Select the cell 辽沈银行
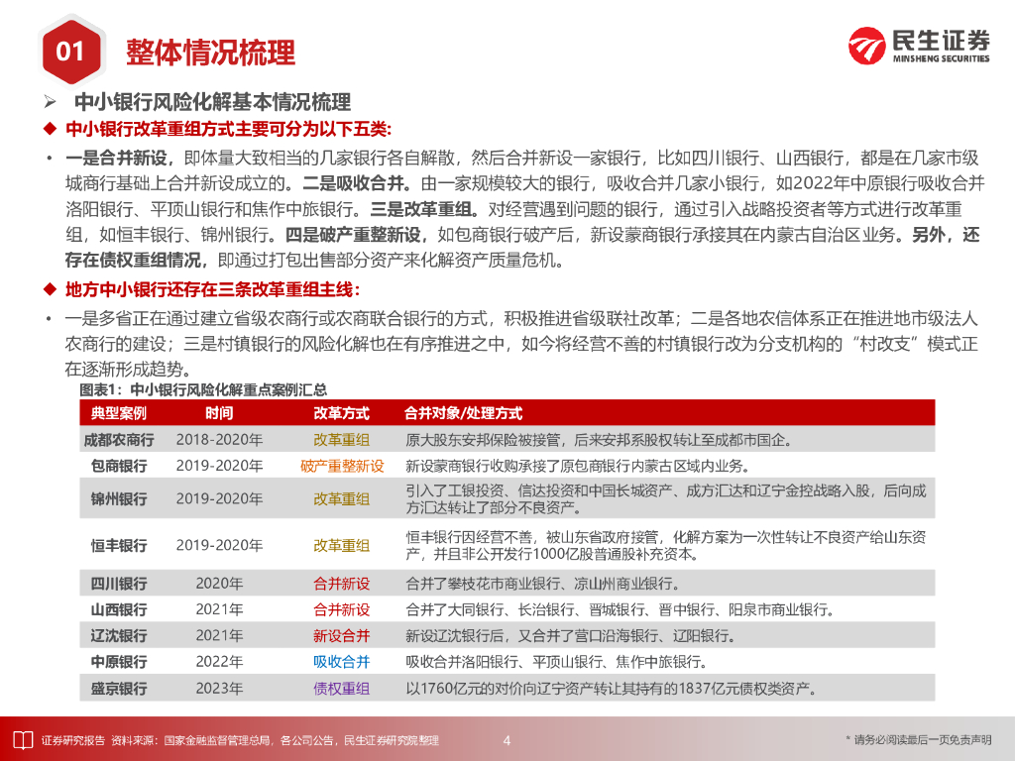Viewport: 1015px width, 761px height. pyautogui.click(x=119, y=636)
